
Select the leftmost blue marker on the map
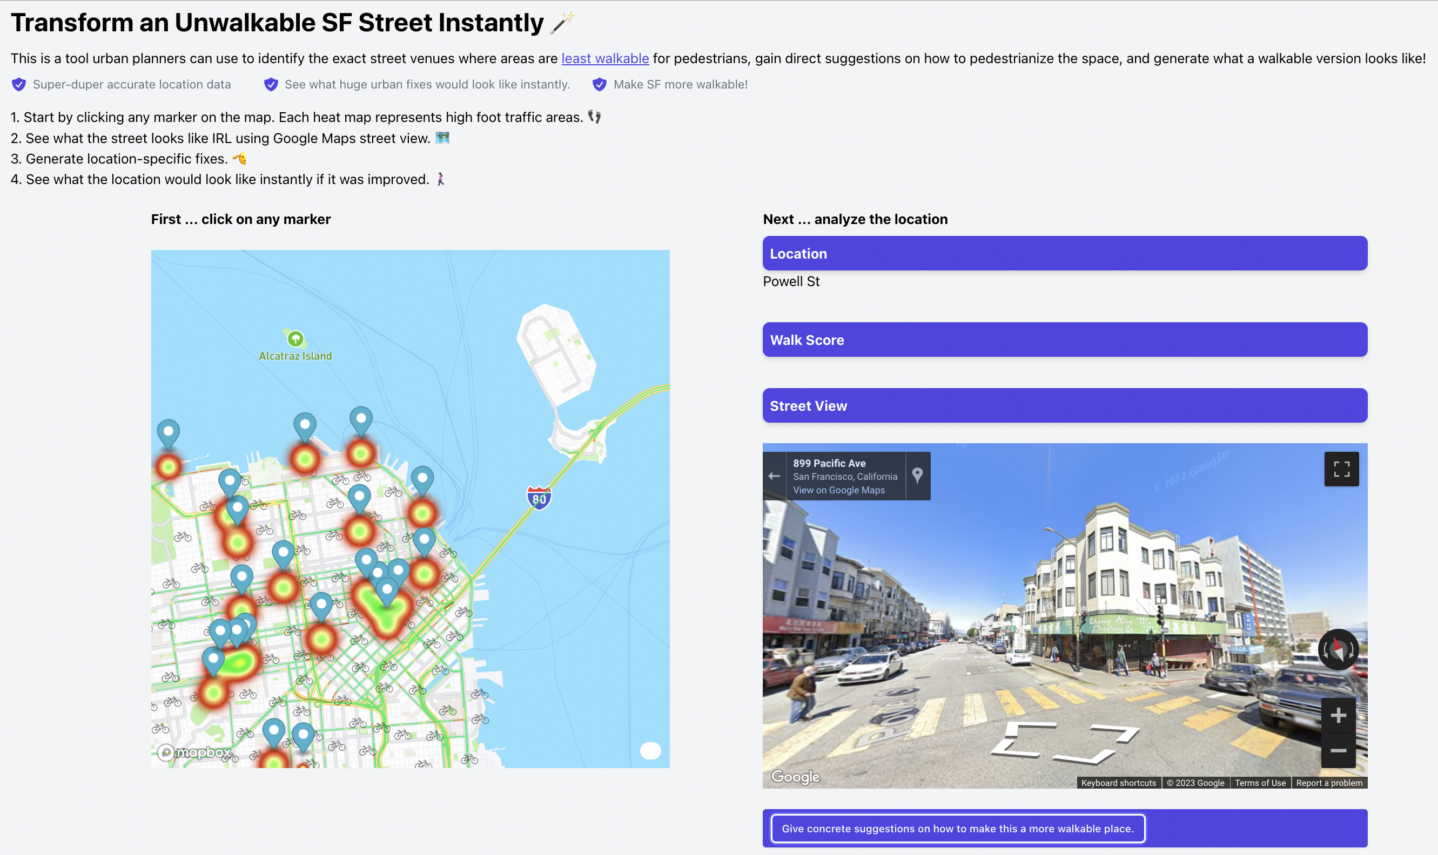(x=169, y=431)
